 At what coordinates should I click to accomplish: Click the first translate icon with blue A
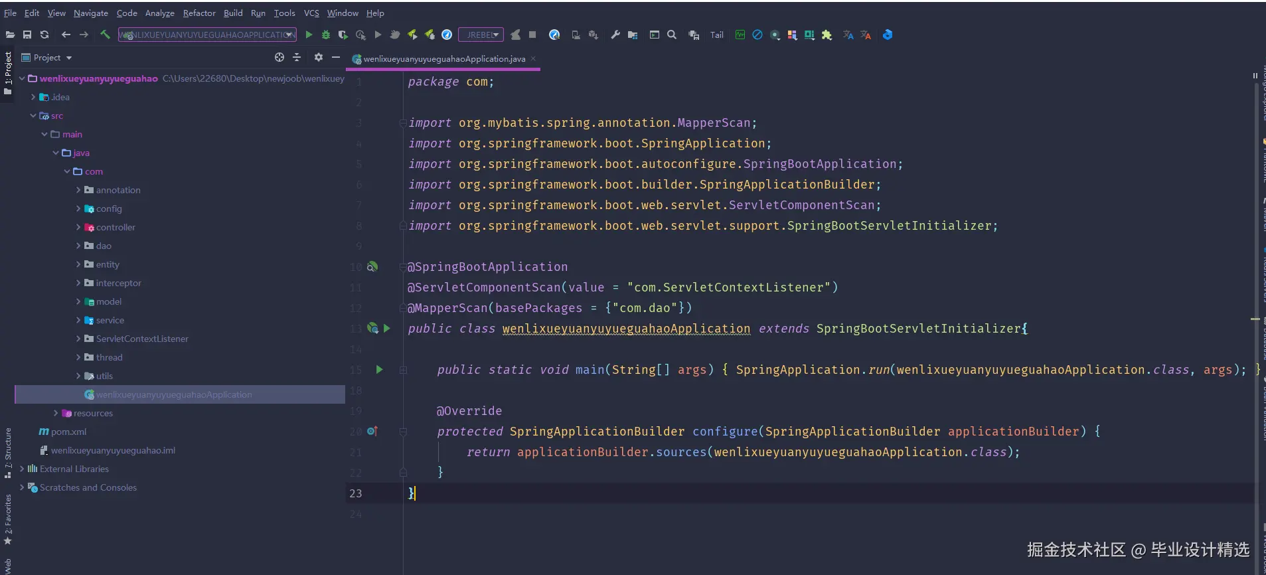(x=848, y=35)
